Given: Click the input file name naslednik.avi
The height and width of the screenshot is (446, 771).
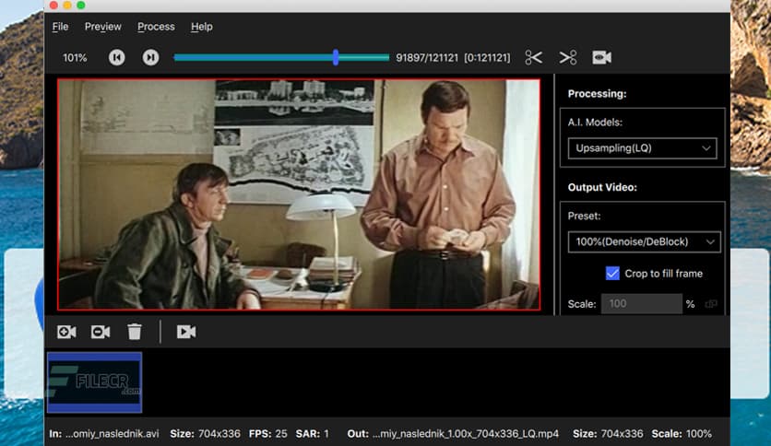Looking at the screenshot, I should pyautogui.click(x=113, y=434).
